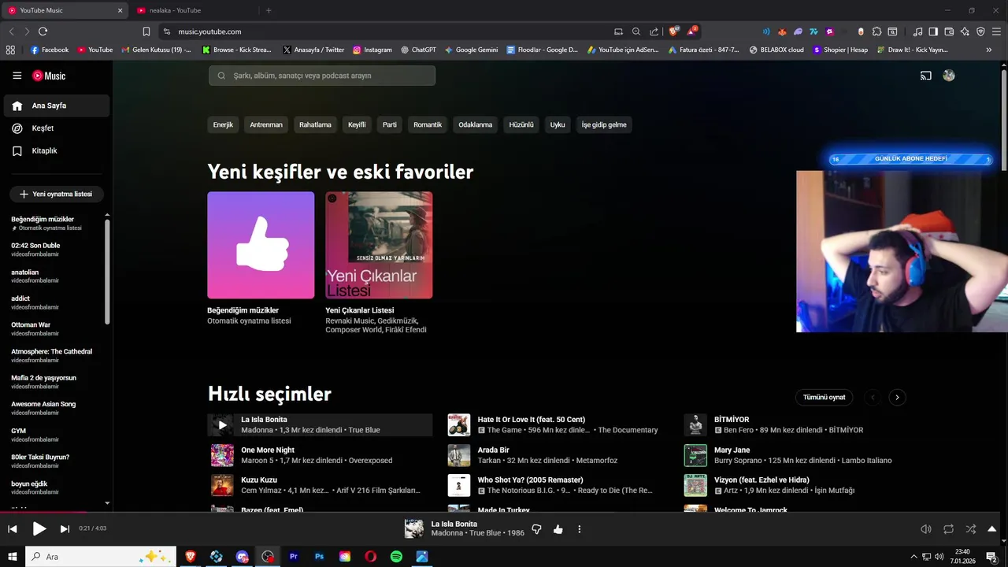Select the Enerjik mood chip
Viewport: 1008px width, 567px height.
click(x=223, y=124)
